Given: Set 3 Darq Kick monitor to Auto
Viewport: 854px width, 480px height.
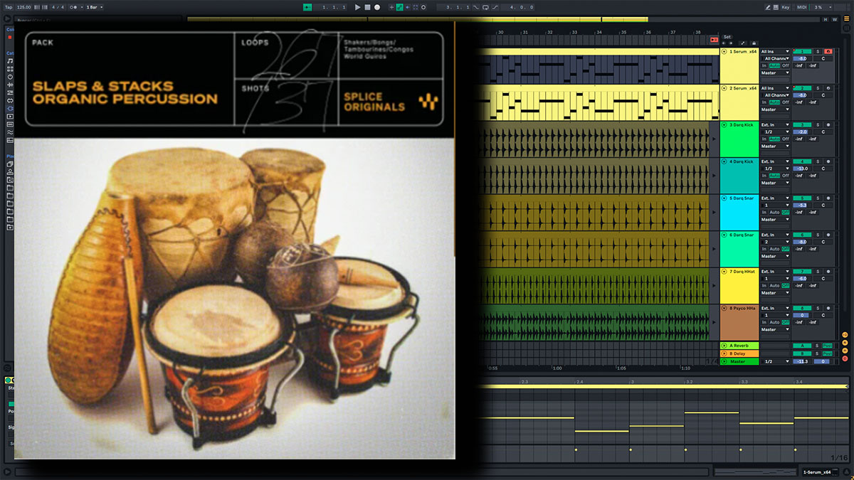Looking at the screenshot, I should pos(774,139).
